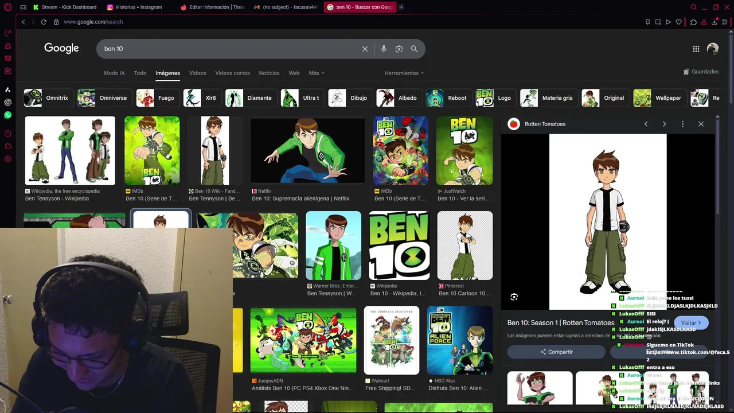
Task: Click the reload page icon
Action: [44, 22]
